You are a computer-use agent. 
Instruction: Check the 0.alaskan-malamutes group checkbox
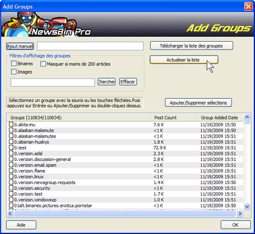click(11, 136)
